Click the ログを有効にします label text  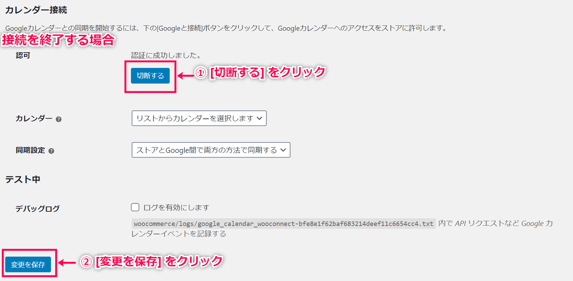pyautogui.click(x=176, y=207)
